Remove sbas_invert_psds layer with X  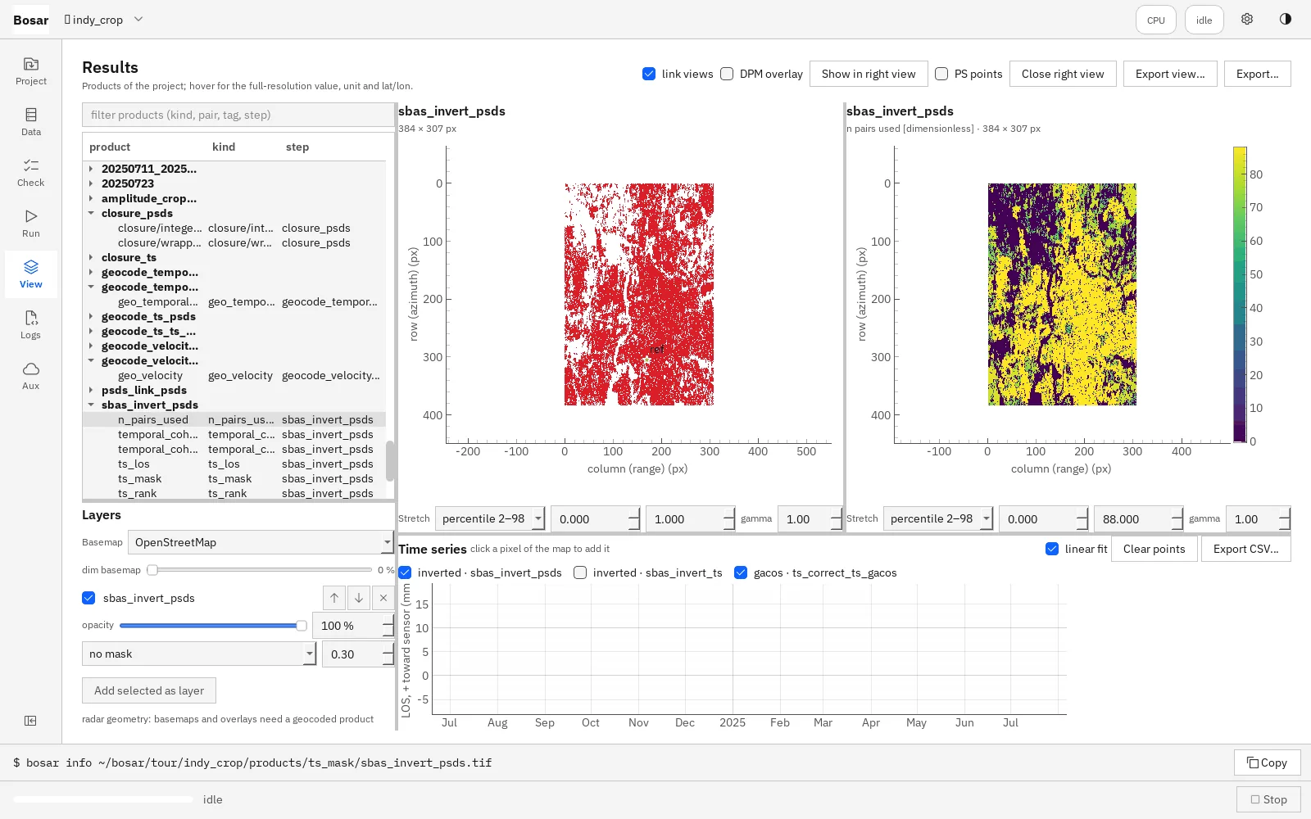pyautogui.click(x=383, y=598)
